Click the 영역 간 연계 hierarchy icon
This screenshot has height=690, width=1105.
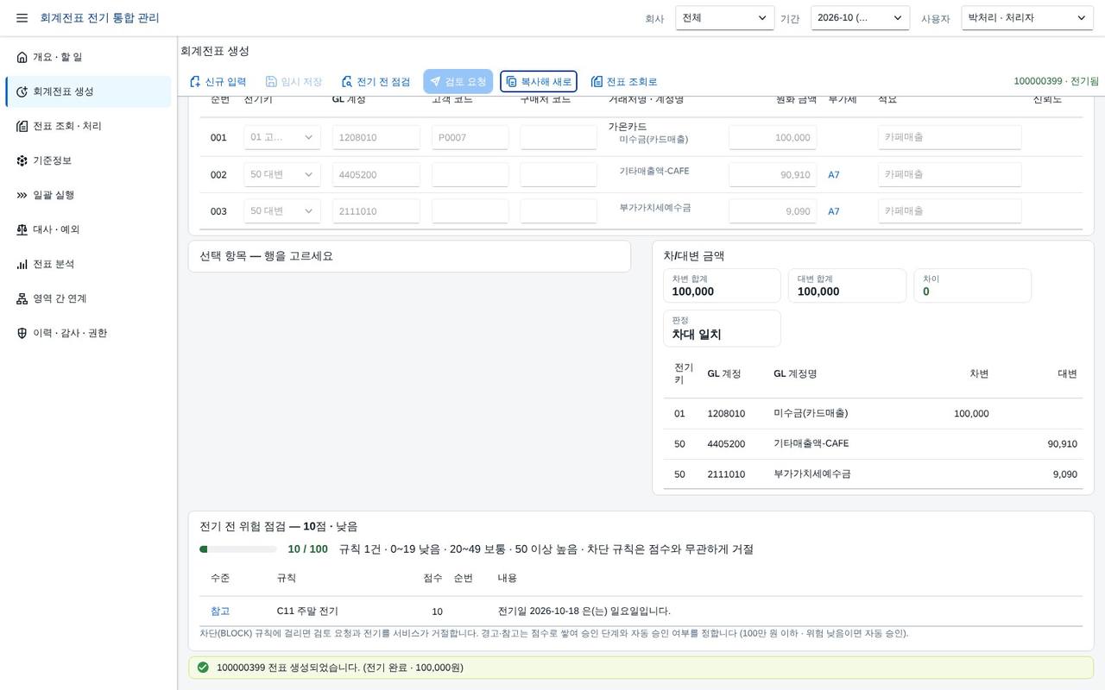[22, 298]
